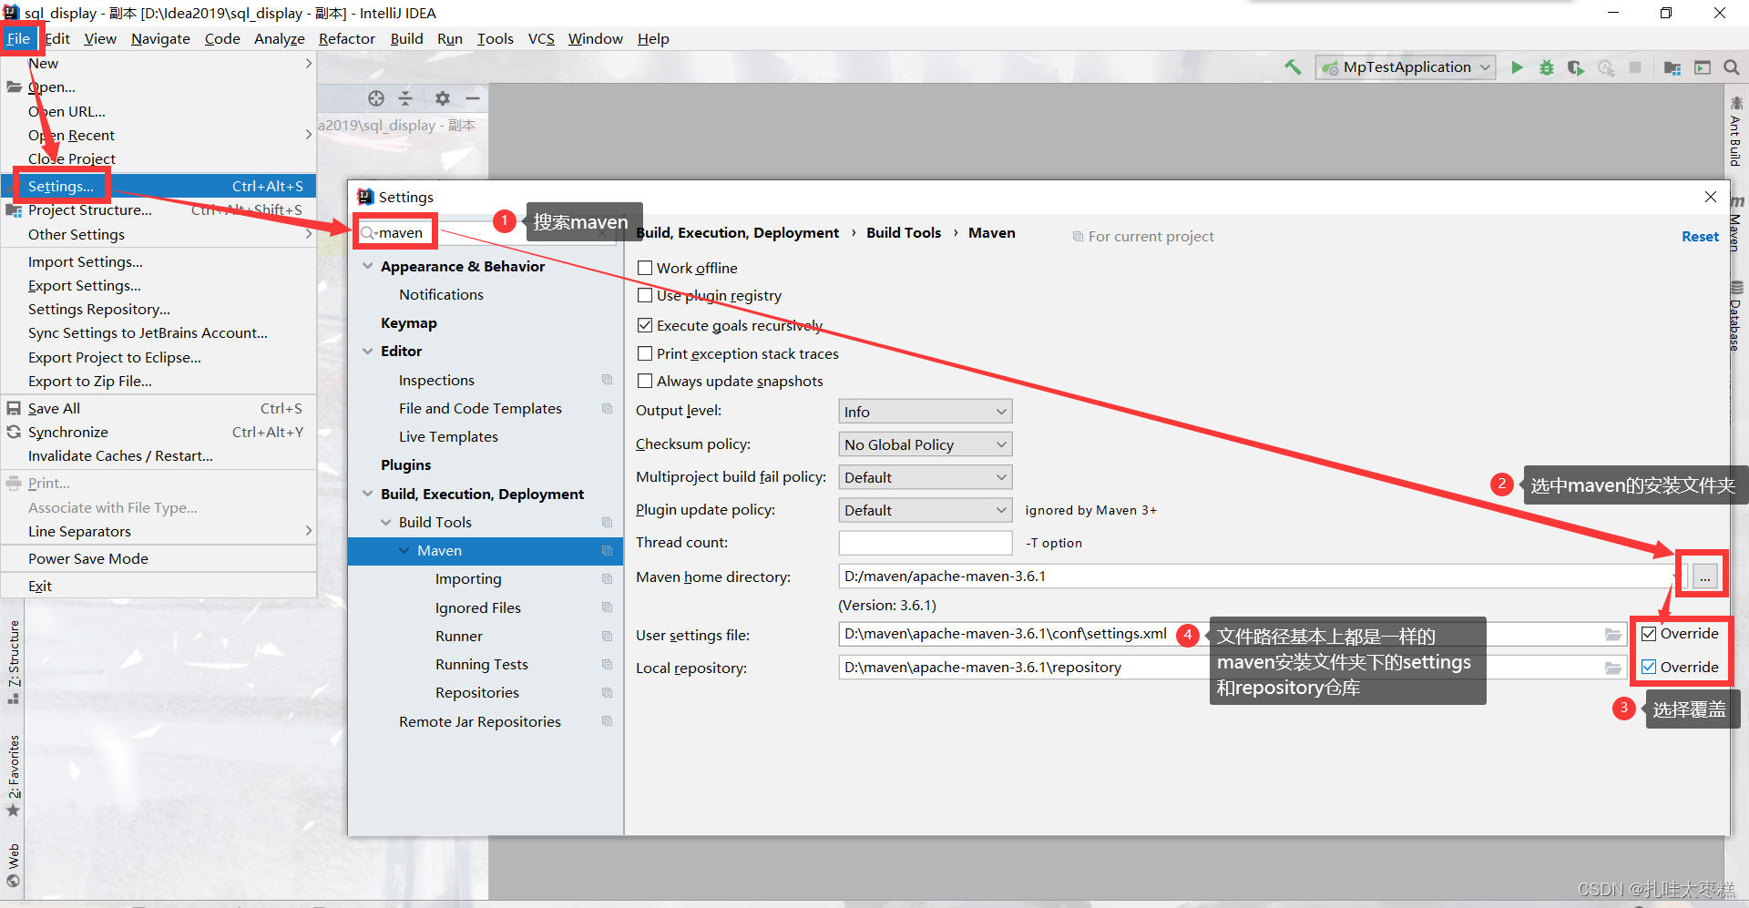This screenshot has height=908, width=1749.
Task: Click project-level icon beside Remote Jar Repositories
Action: pos(607,721)
